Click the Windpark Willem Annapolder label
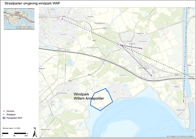The height and width of the screenshot is (139, 196). pos(89,96)
